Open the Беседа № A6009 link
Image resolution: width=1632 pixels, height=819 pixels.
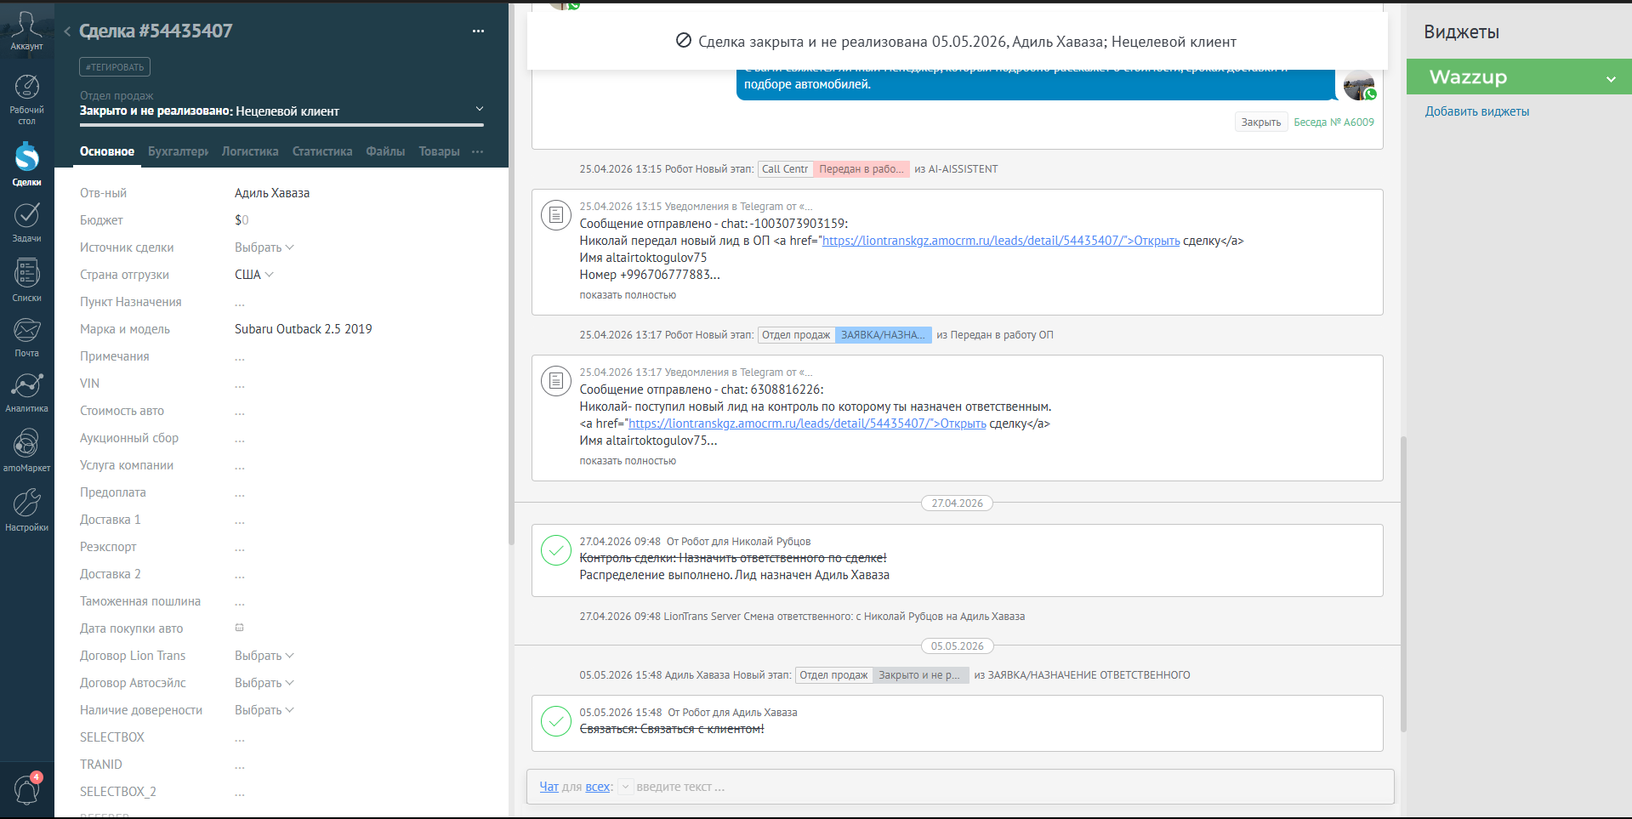(1333, 122)
